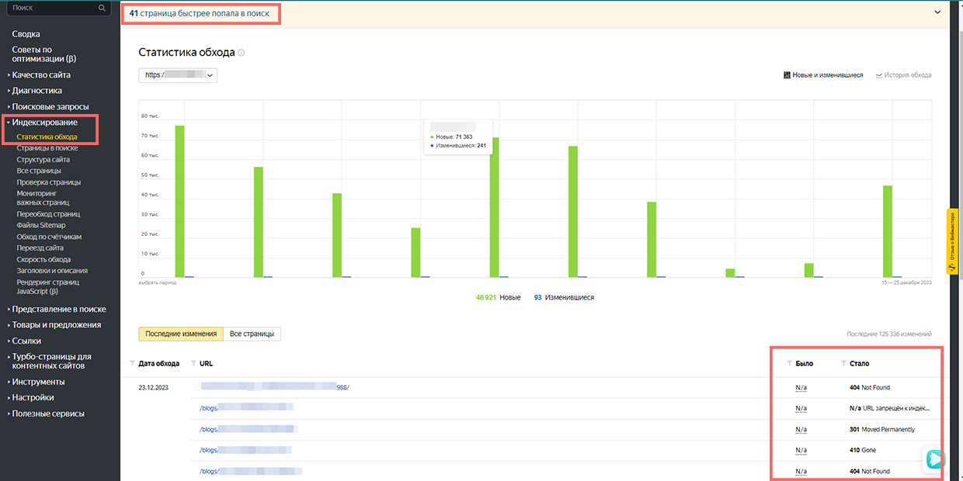
Task: Expand the Инструменты sidebar section
Action: (37, 382)
